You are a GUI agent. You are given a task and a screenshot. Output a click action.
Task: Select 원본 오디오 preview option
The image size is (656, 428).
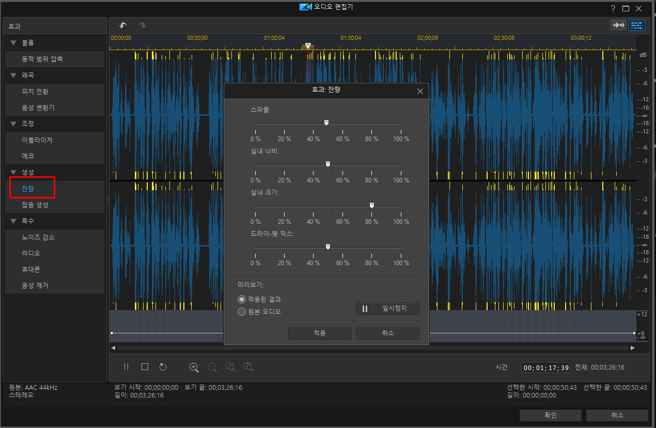pos(241,312)
